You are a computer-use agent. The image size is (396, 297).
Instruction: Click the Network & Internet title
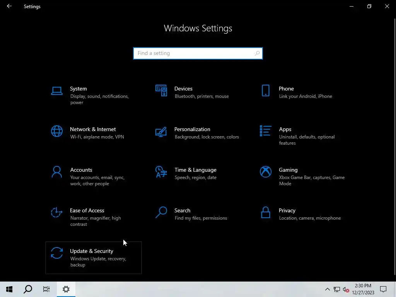(93, 129)
